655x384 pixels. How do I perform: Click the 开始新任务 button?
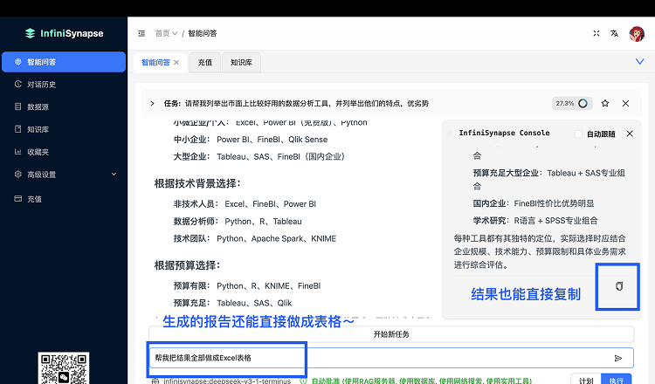click(391, 334)
